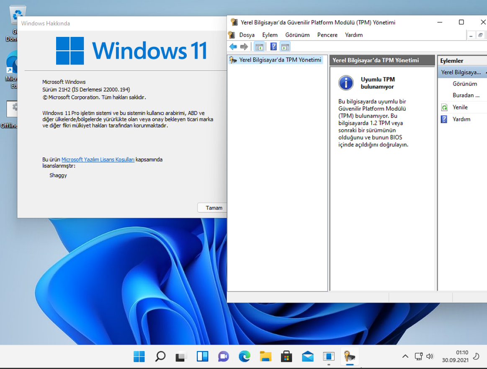
Task: Open taskbar Search magnifier
Action: pos(160,356)
